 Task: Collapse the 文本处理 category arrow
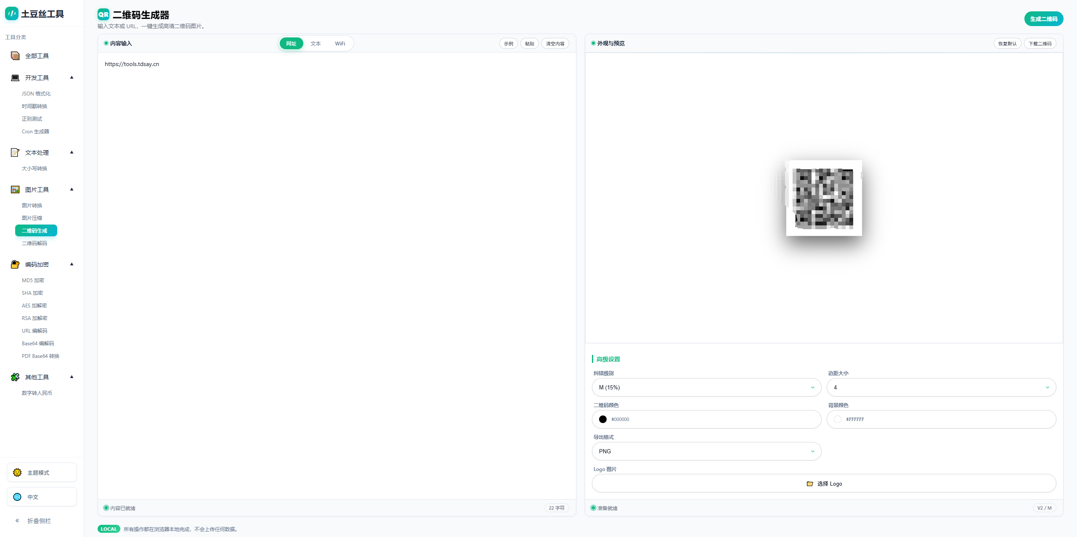pyautogui.click(x=72, y=152)
